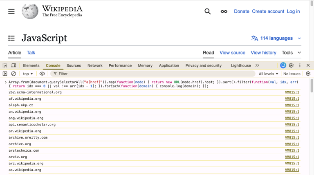Open the Wikipedia main hamburger menu

pyautogui.click(x=11, y=11)
